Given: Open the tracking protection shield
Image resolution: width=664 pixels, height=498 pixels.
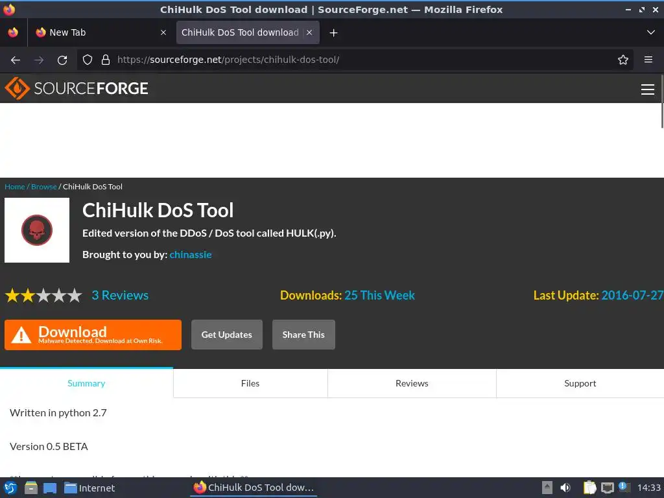Looking at the screenshot, I should (x=88, y=60).
